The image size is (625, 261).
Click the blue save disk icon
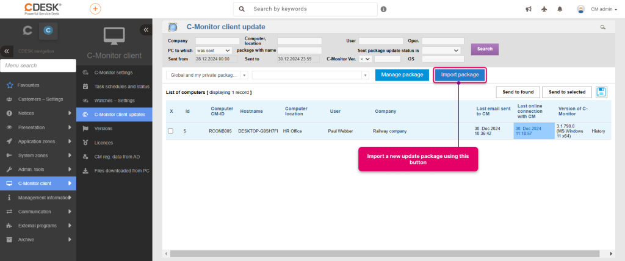pos(601,92)
